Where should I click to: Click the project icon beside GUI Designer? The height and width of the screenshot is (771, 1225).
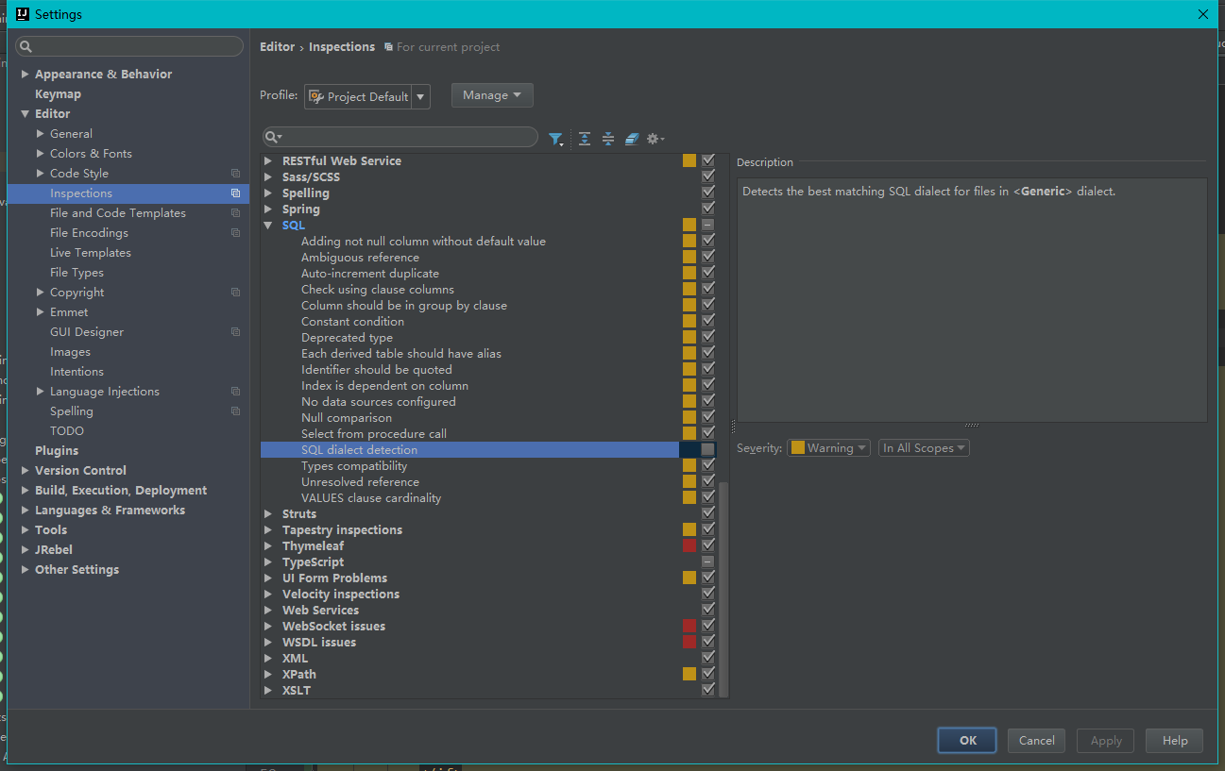coord(235,332)
